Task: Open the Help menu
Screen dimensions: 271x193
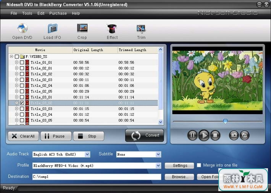Action: tap(76, 13)
